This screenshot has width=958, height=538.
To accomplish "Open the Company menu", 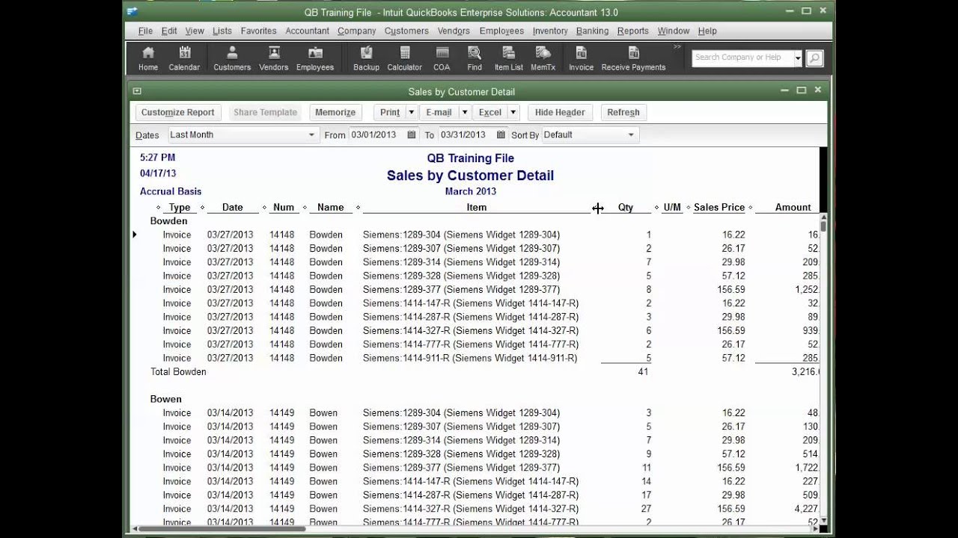I will [x=356, y=31].
